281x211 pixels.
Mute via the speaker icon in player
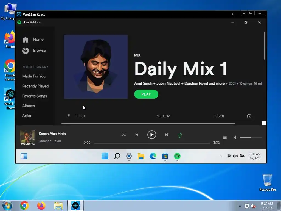(x=235, y=137)
